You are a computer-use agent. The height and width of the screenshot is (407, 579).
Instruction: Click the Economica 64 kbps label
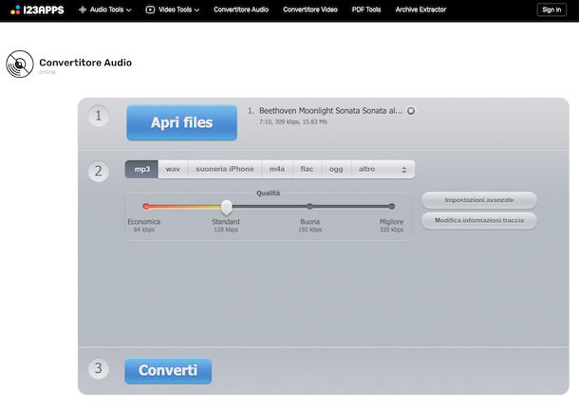point(144,226)
